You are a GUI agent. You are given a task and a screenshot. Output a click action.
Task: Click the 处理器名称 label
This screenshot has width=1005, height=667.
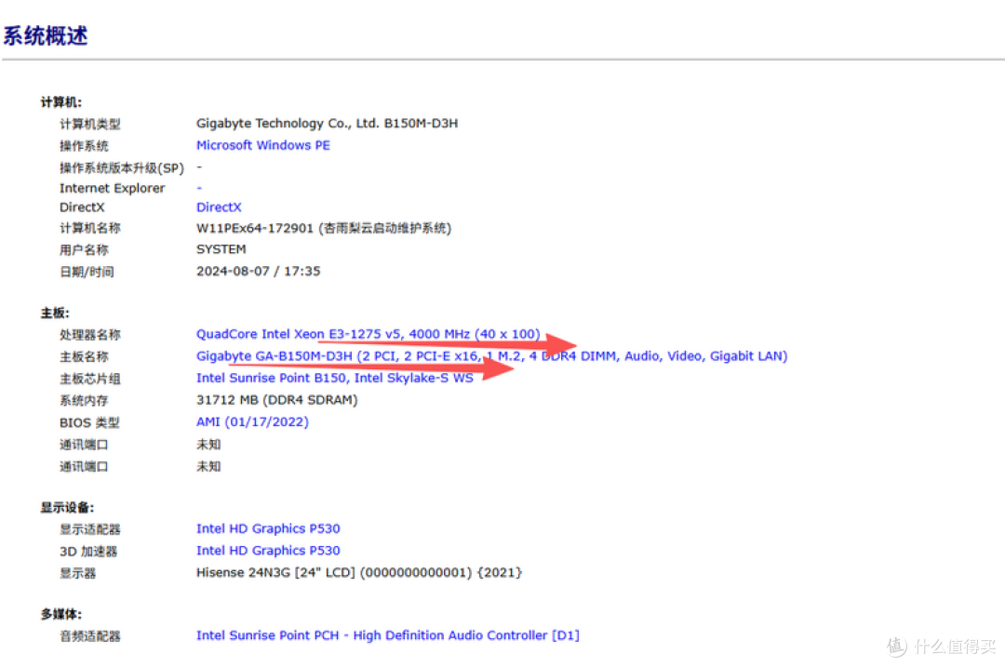tap(90, 335)
